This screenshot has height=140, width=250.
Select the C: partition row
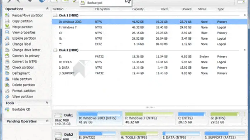tap(150, 33)
